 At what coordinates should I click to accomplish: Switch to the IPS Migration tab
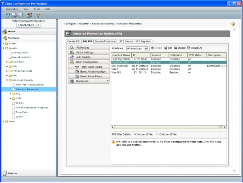point(144,41)
